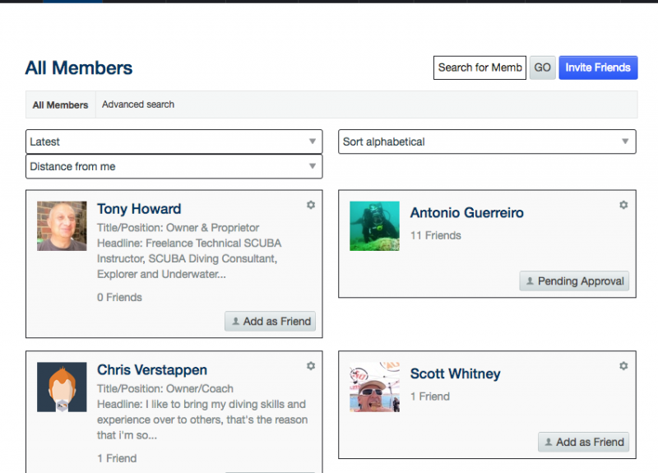Open settings gear on Tony Howard card
Image resolution: width=658 pixels, height=473 pixels.
coord(311,205)
